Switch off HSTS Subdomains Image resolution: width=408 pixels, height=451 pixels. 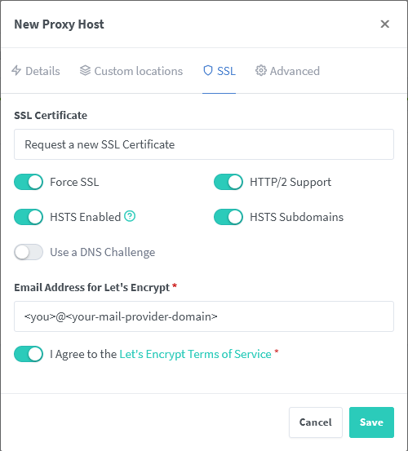(x=228, y=217)
